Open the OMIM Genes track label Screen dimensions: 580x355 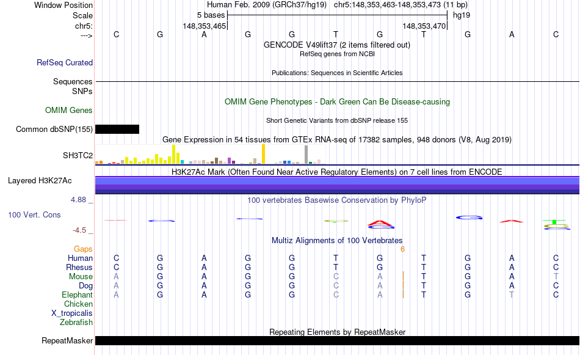tap(68, 111)
